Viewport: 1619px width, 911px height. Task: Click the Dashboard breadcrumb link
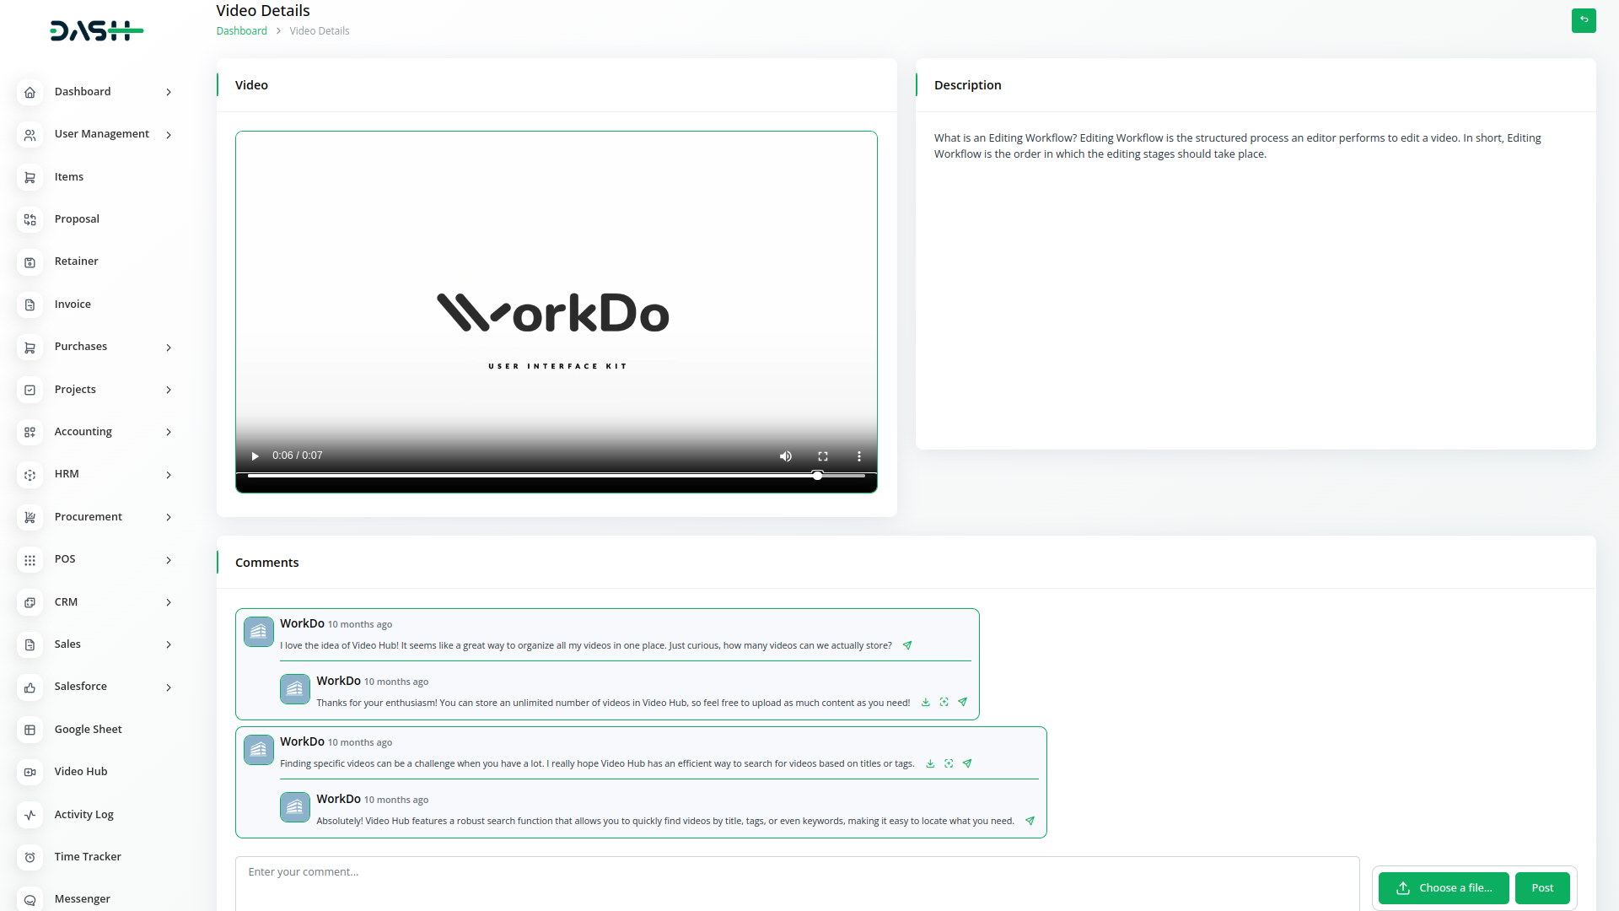pos(241,31)
